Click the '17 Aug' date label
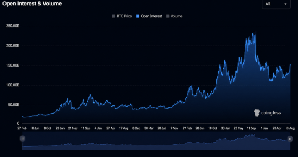The image size is (298, 157). [123, 128]
